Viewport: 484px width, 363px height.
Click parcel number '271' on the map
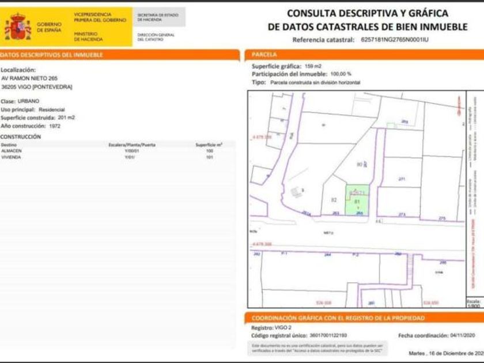[402, 179]
